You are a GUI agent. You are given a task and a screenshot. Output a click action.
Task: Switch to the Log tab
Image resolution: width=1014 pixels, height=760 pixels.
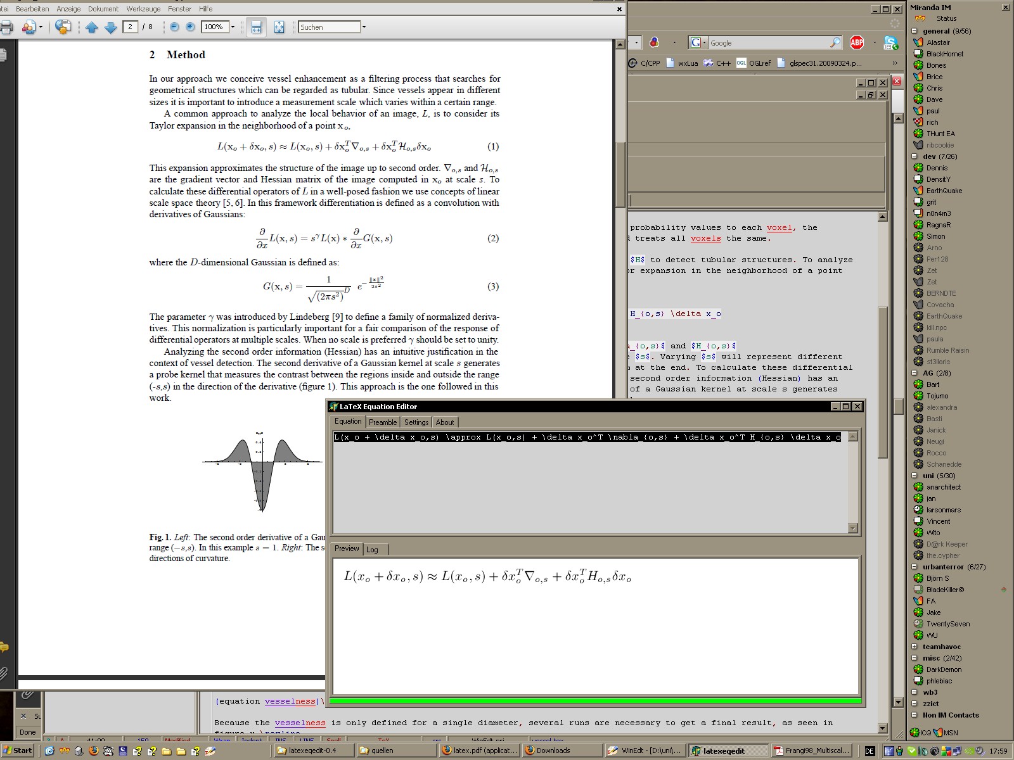(x=372, y=550)
